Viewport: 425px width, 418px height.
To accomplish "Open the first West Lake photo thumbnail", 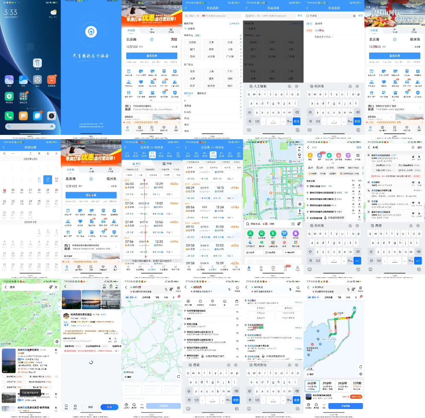I will (x=71, y=299).
